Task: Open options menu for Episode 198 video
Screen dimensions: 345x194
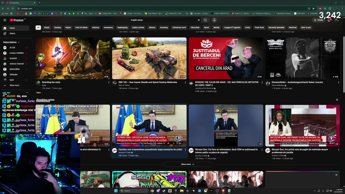Action: pos(262,82)
